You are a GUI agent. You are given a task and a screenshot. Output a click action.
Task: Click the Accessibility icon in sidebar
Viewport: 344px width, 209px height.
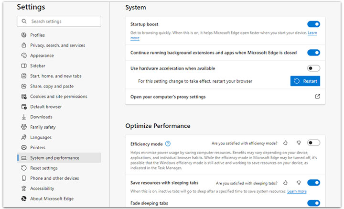24,188
